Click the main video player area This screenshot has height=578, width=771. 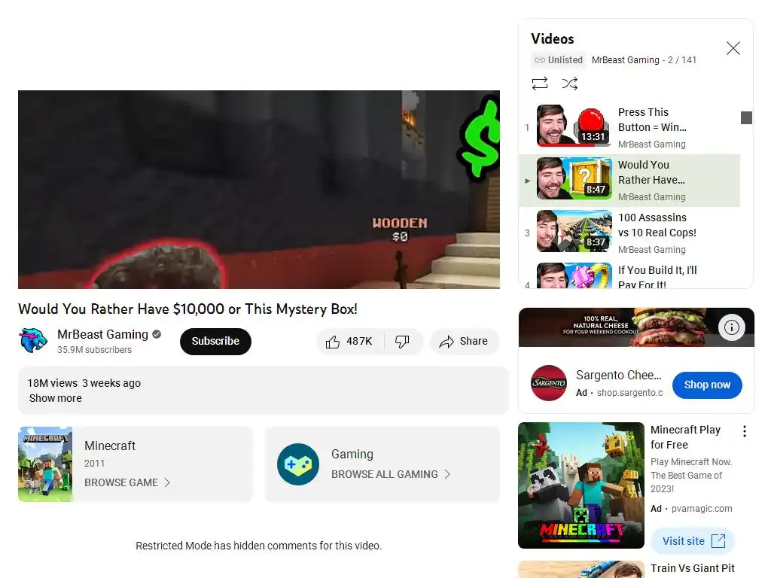[259, 189]
